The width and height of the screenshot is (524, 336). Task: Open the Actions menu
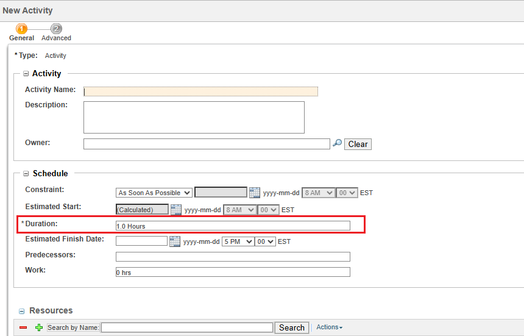tap(329, 327)
